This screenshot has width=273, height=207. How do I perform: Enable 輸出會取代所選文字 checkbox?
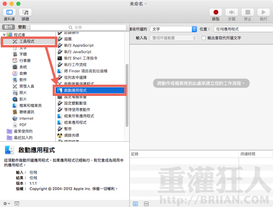point(204,38)
